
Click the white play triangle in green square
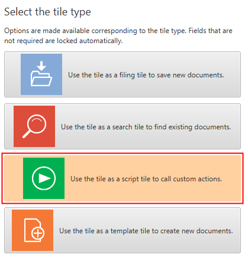click(x=44, y=178)
